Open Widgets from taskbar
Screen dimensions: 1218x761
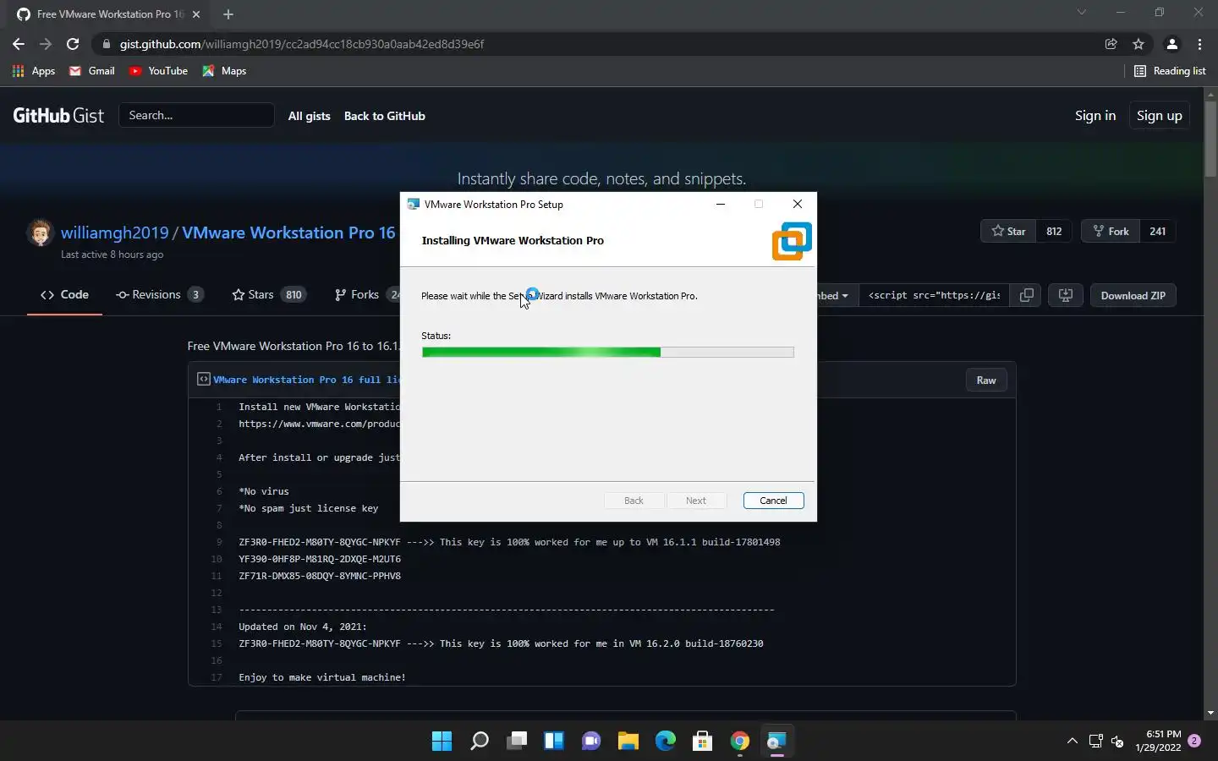point(554,742)
